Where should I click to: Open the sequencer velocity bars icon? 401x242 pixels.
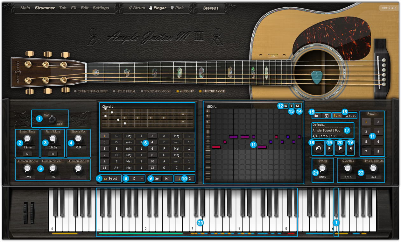coord(298,106)
